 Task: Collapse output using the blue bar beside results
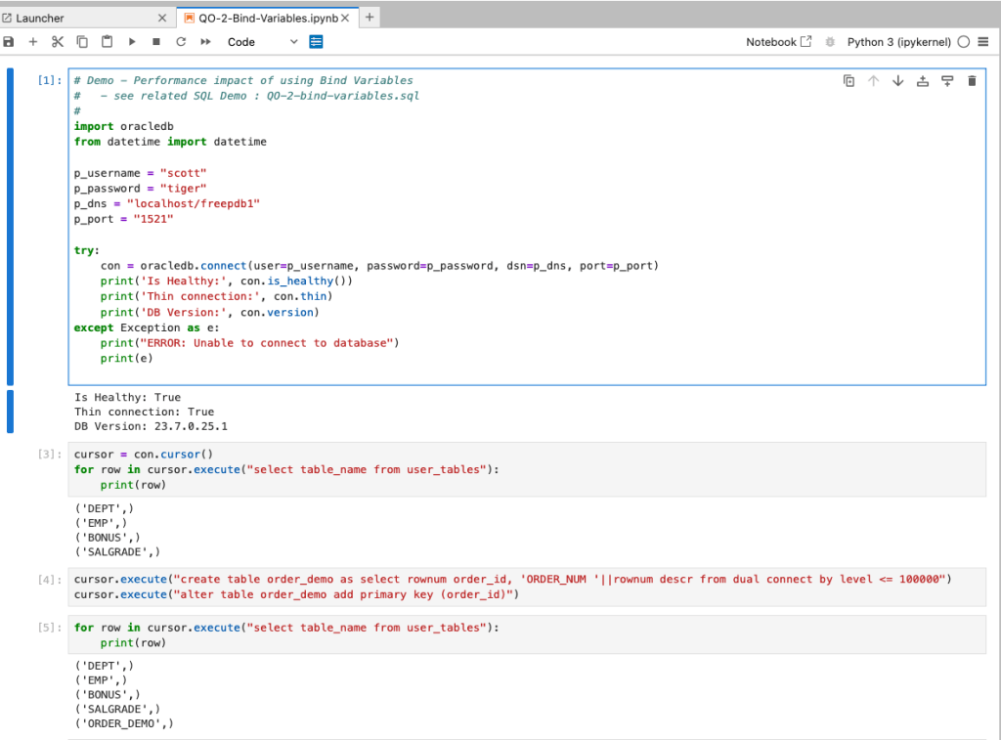click(11, 412)
